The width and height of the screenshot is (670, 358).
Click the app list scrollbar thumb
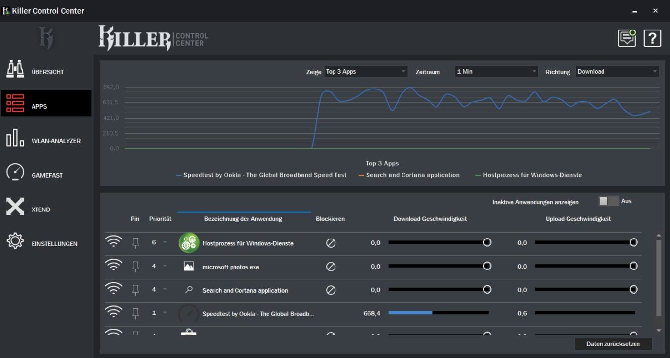point(659,278)
